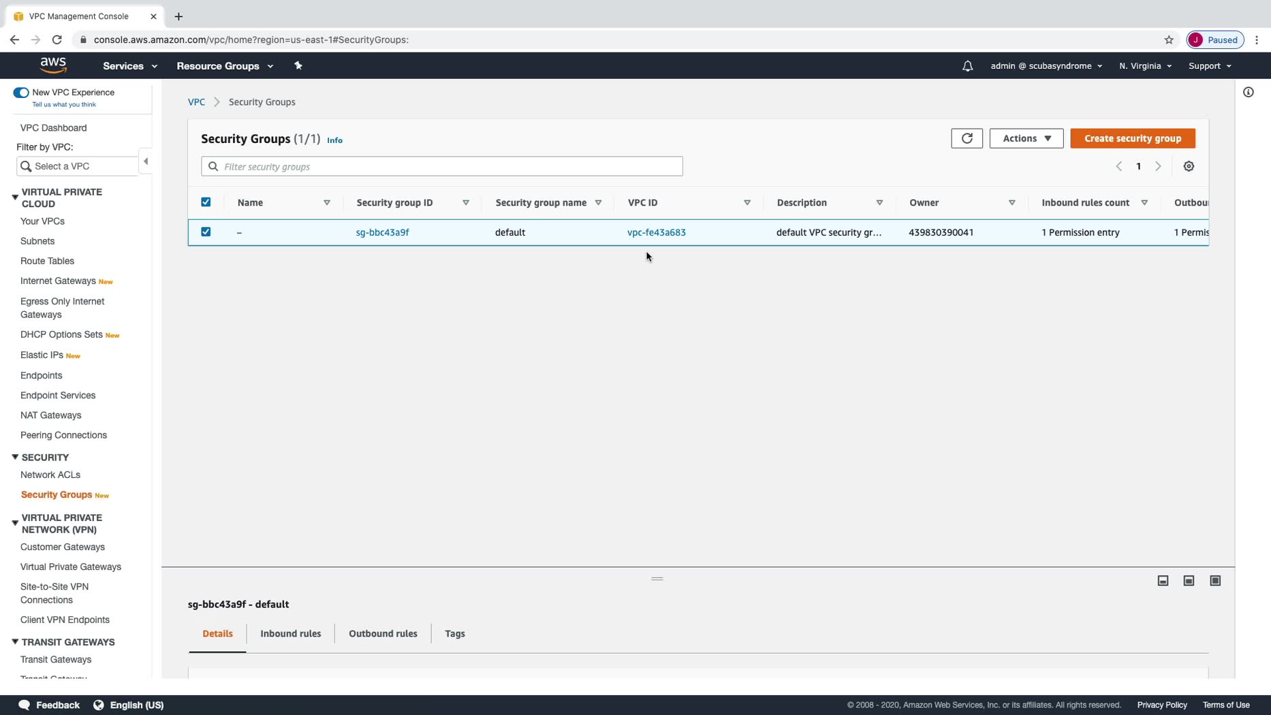Open the notifications bell

coord(967,66)
